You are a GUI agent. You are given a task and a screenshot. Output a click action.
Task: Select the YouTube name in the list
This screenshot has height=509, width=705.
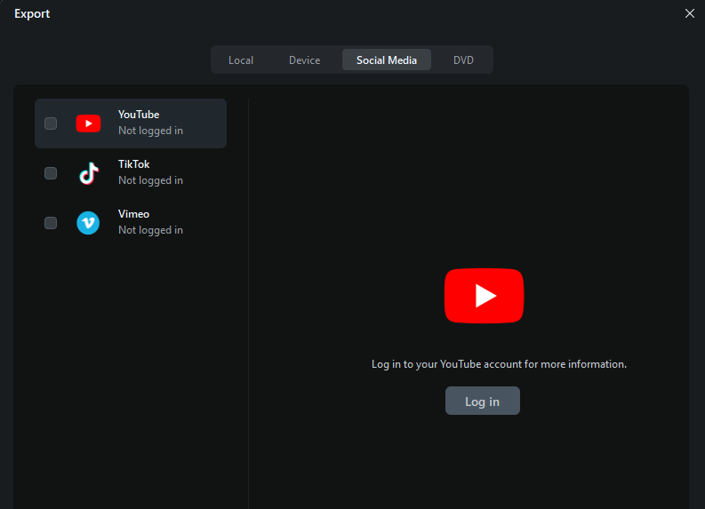tap(139, 115)
